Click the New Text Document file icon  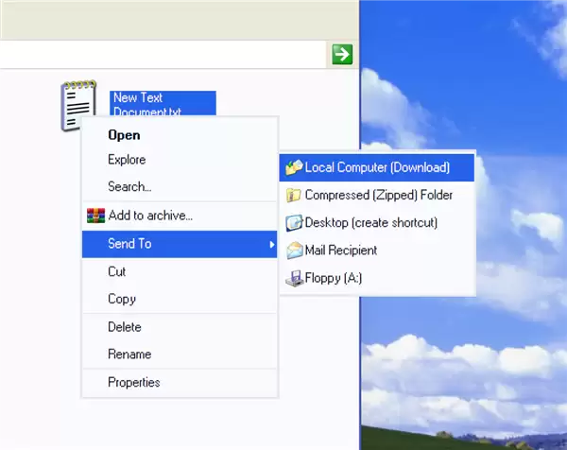point(77,104)
